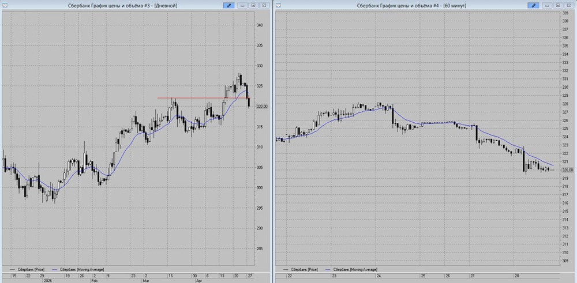Click the 339 price axis label on 60-minute chart
This screenshot has height=283, width=577.
coord(565,13)
